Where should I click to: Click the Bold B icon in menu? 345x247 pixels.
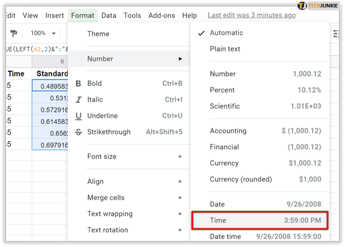pyautogui.click(x=78, y=83)
